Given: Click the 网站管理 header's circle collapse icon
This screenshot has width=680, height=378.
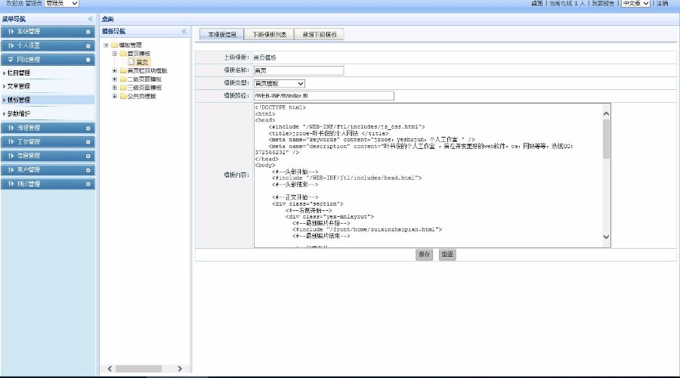Looking at the screenshot, I should [x=88, y=60].
